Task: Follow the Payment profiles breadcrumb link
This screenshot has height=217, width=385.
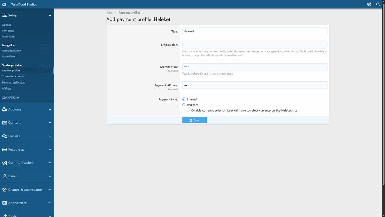Action: 129,12
